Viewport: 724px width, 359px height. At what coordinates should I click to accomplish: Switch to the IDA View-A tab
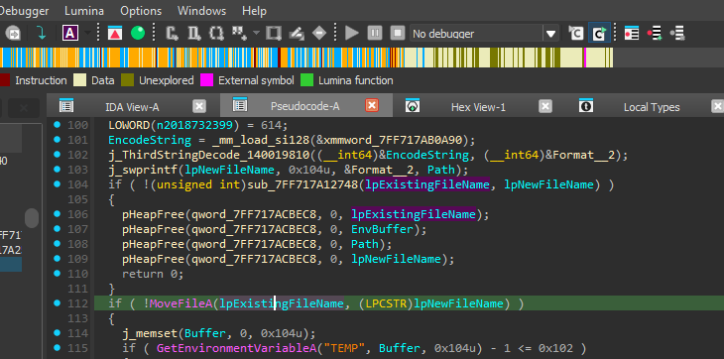click(x=132, y=107)
